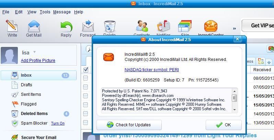Screen dimensions: 274x140
Task: Tick the checkbox for the first 15/05/2013 message
Action: click(x=85, y=96)
